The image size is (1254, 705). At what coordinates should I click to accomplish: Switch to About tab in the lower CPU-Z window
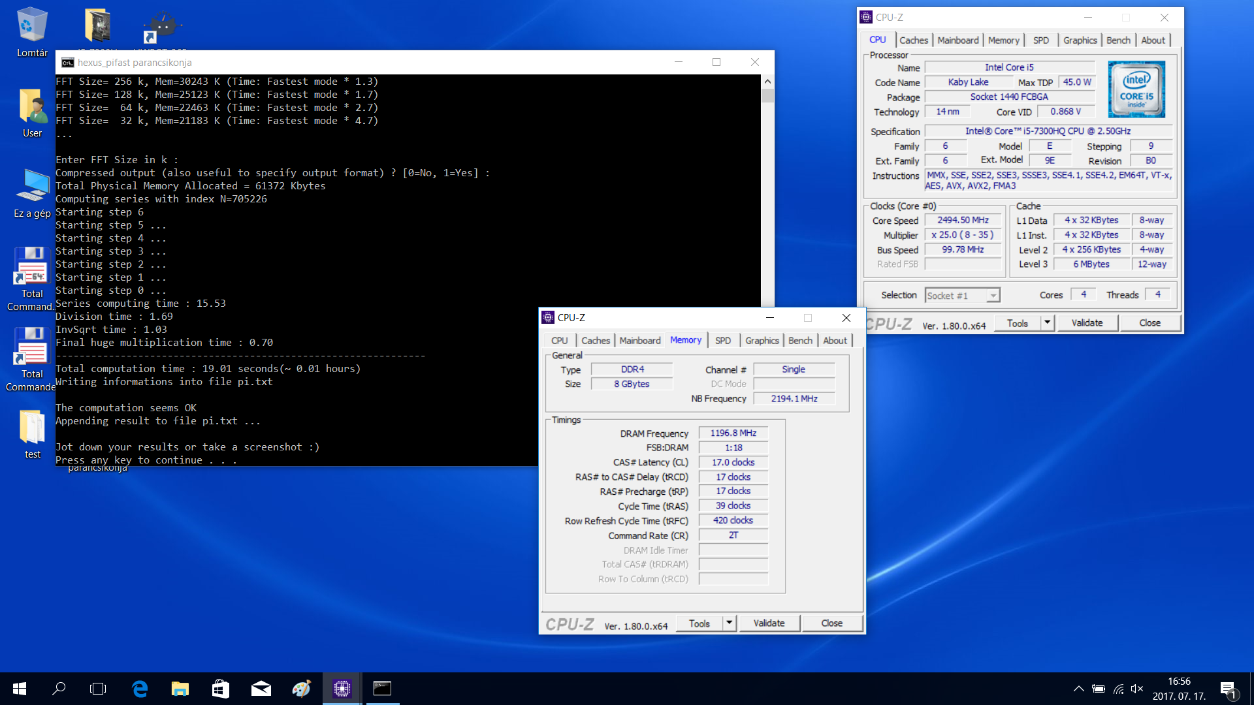click(x=835, y=341)
